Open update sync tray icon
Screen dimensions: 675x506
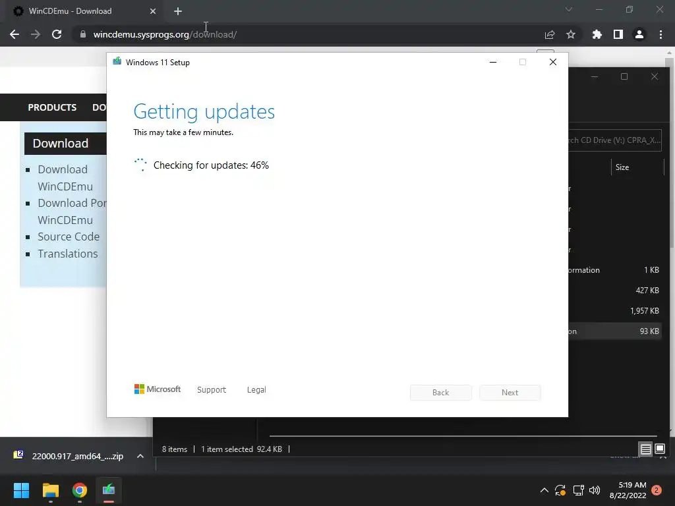pyautogui.click(x=560, y=490)
